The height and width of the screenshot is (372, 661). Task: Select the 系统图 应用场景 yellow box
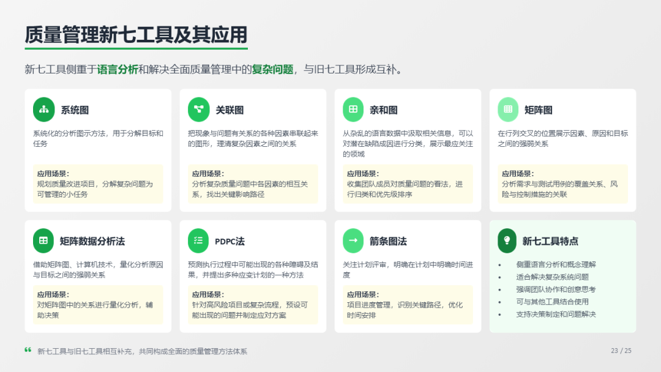(x=98, y=184)
